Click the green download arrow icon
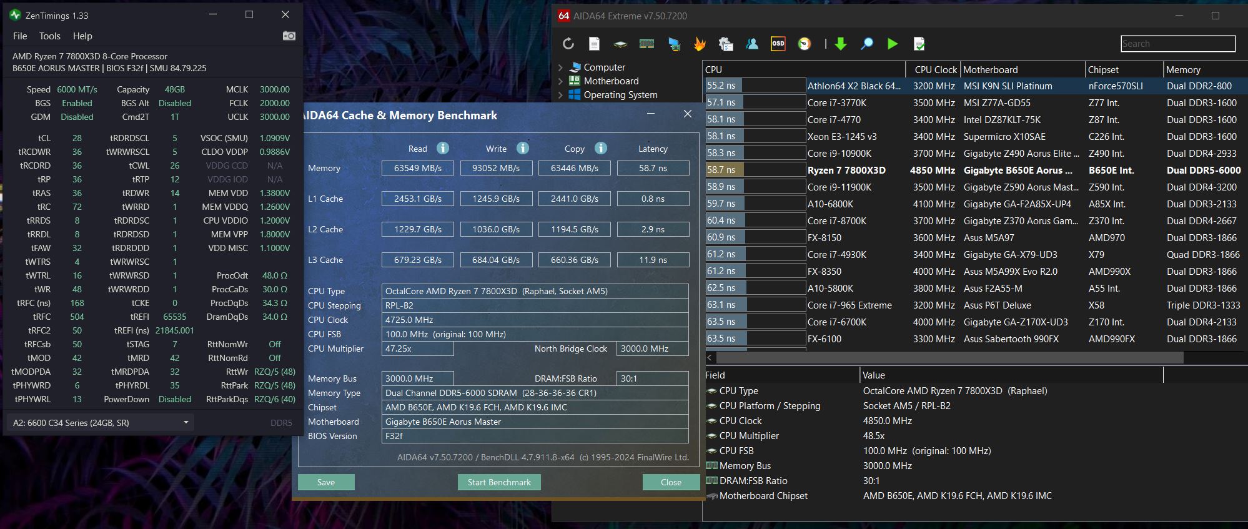Screen dimensions: 1248x529 [x=841, y=44]
